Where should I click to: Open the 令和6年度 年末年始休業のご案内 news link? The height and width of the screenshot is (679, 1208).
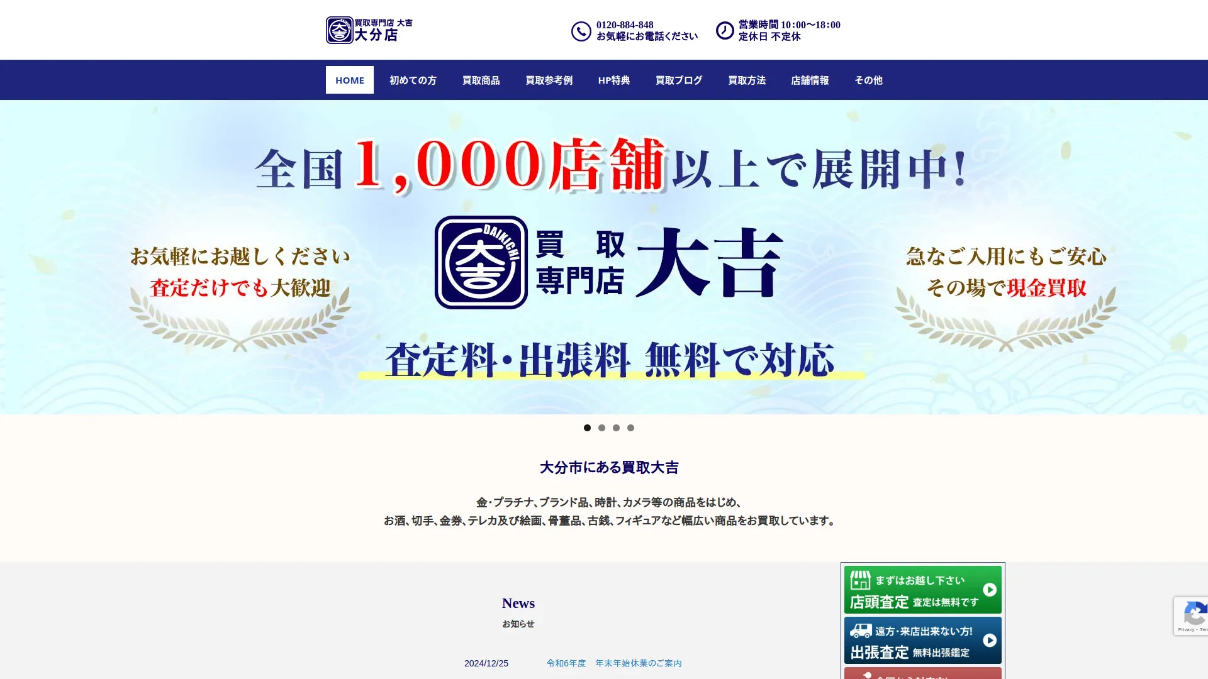tap(614, 663)
